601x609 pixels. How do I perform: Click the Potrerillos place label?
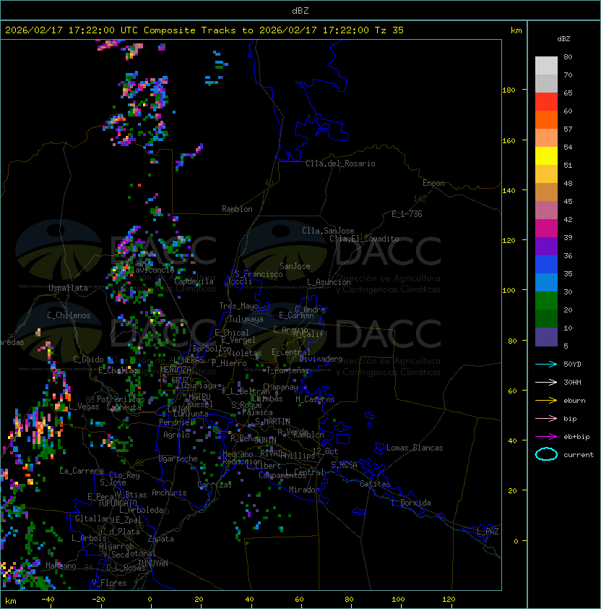[x=121, y=399]
